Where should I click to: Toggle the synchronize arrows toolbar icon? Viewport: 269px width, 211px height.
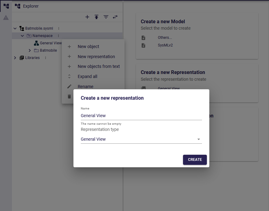(115, 17)
